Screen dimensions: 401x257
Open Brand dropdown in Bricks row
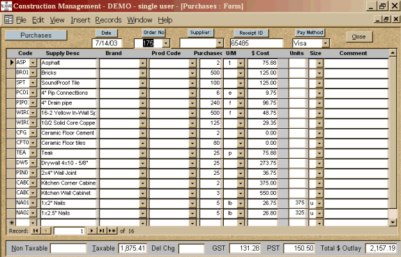(143, 73)
